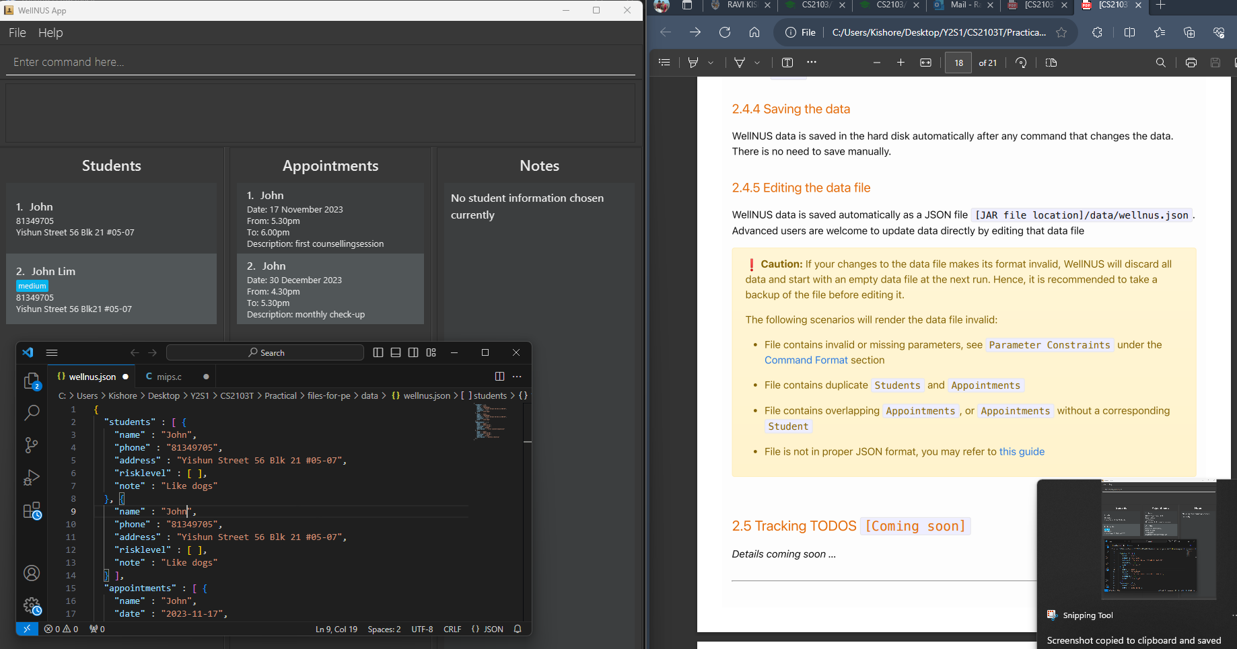
Task: Add this page to favorites star
Action: [x=1061, y=32]
